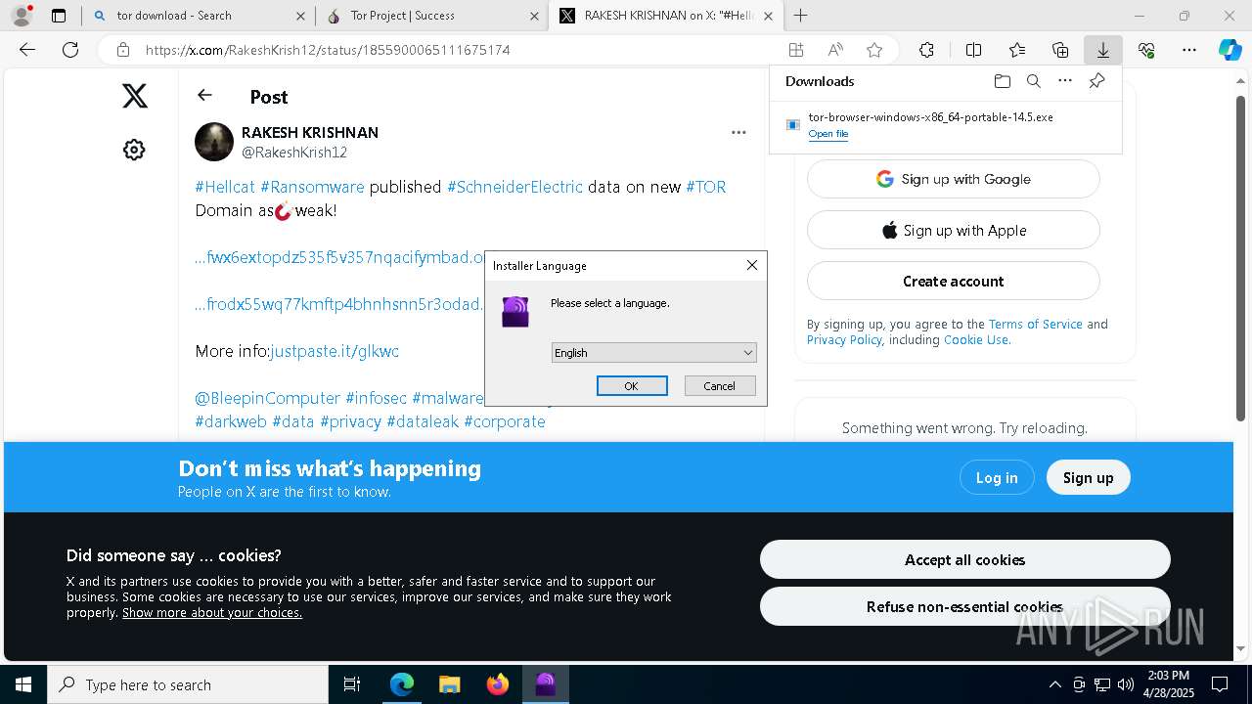Image resolution: width=1252 pixels, height=704 pixels.
Task: Click 'Open file' under tor-browser download
Action: (827, 134)
